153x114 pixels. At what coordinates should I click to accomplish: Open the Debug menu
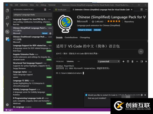(x=43, y=5)
